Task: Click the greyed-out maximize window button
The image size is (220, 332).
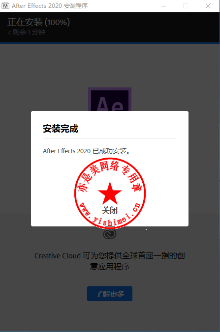Action: (x=186, y=6)
